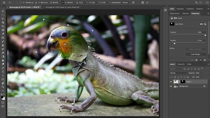Disable the mask via Properties eye icon
Screen dimensions: 210x118
point(200,60)
